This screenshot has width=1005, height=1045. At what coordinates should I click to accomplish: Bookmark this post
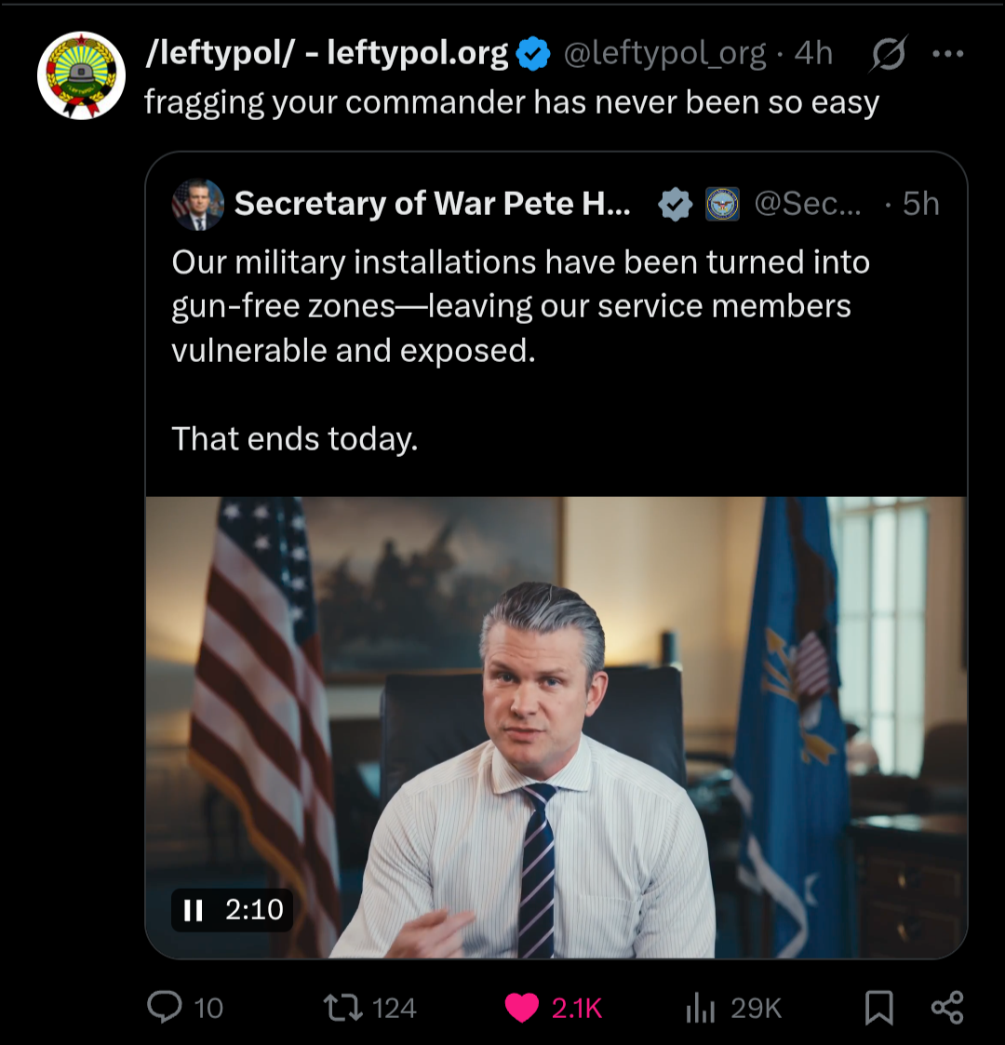(x=878, y=1007)
